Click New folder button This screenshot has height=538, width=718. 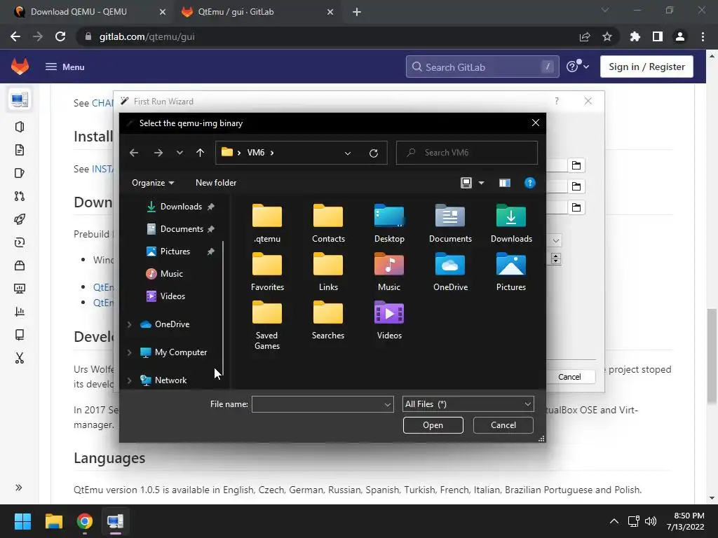(216, 183)
